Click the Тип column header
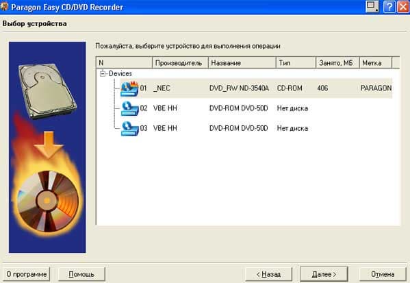The image size is (410, 283). pos(296,63)
